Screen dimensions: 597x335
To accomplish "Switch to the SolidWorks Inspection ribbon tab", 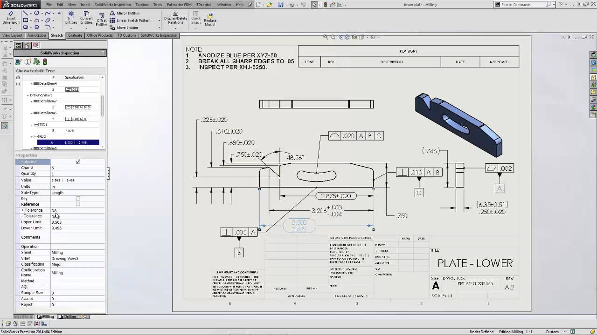I will [x=159, y=35].
